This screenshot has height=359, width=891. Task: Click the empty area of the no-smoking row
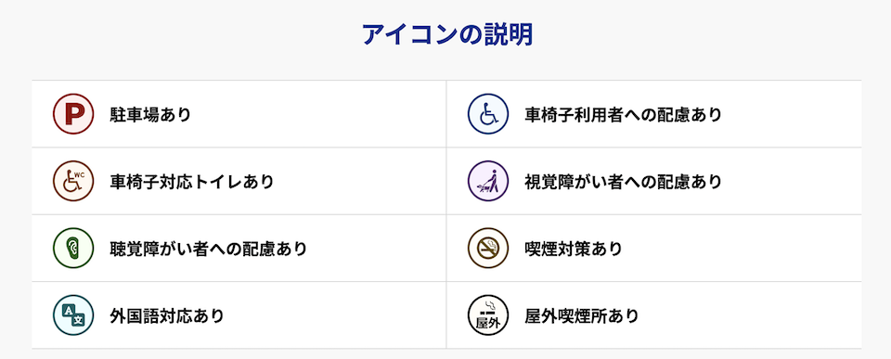[x=742, y=249]
